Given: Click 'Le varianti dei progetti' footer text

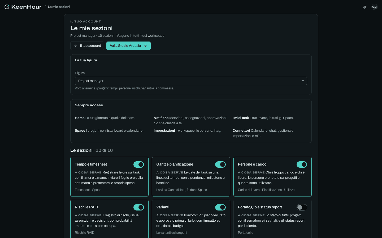Looking at the screenshot, I should (172, 233).
